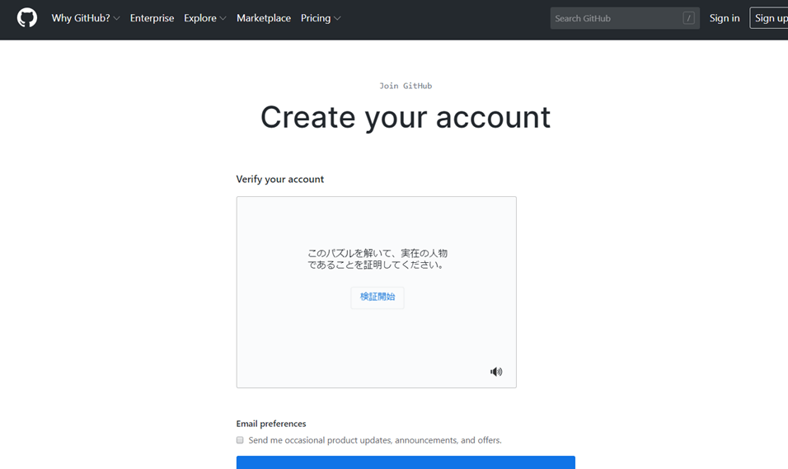
Task: Click the audio challenge speaker icon
Action: coord(496,372)
